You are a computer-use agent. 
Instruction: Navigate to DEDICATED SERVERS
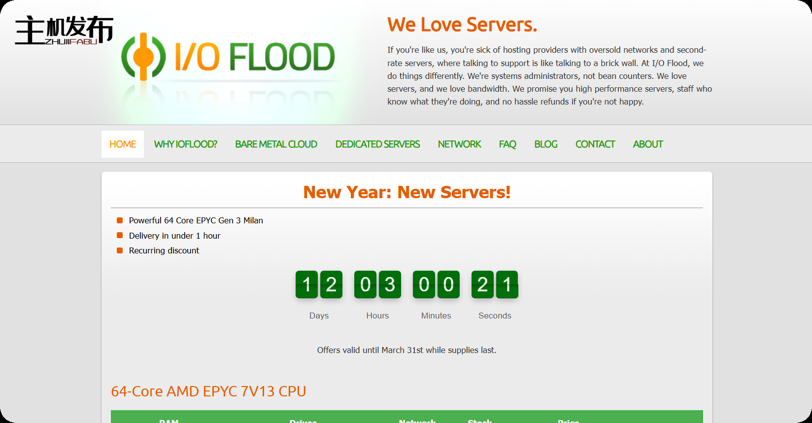[x=377, y=144]
